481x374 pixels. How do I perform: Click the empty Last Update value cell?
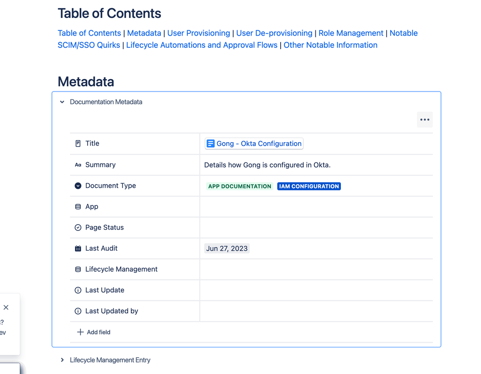pyautogui.click(x=316, y=290)
